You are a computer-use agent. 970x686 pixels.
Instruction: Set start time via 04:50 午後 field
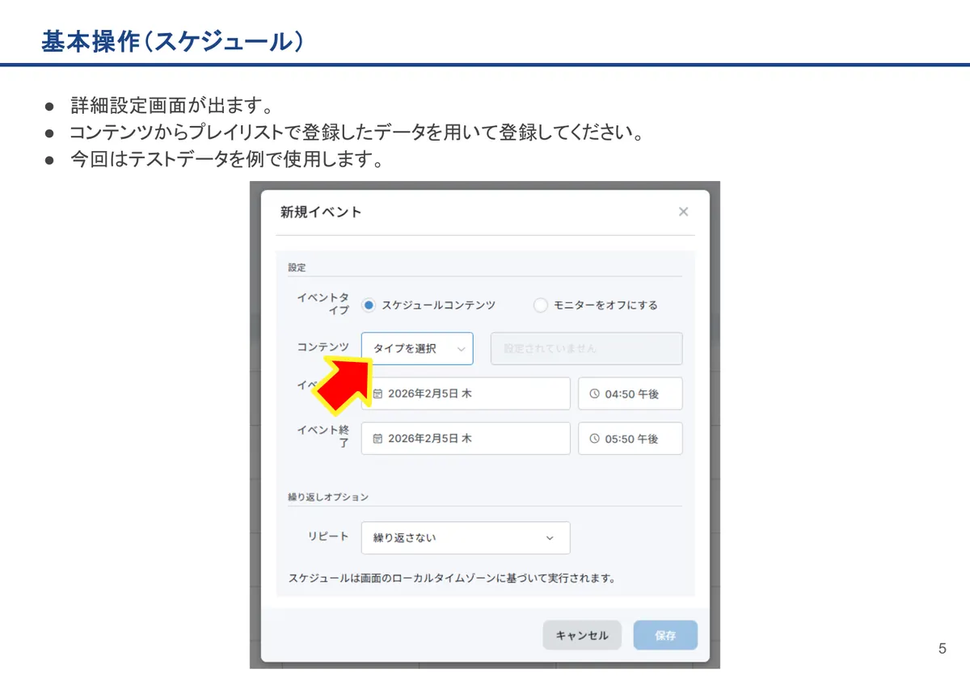[630, 394]
